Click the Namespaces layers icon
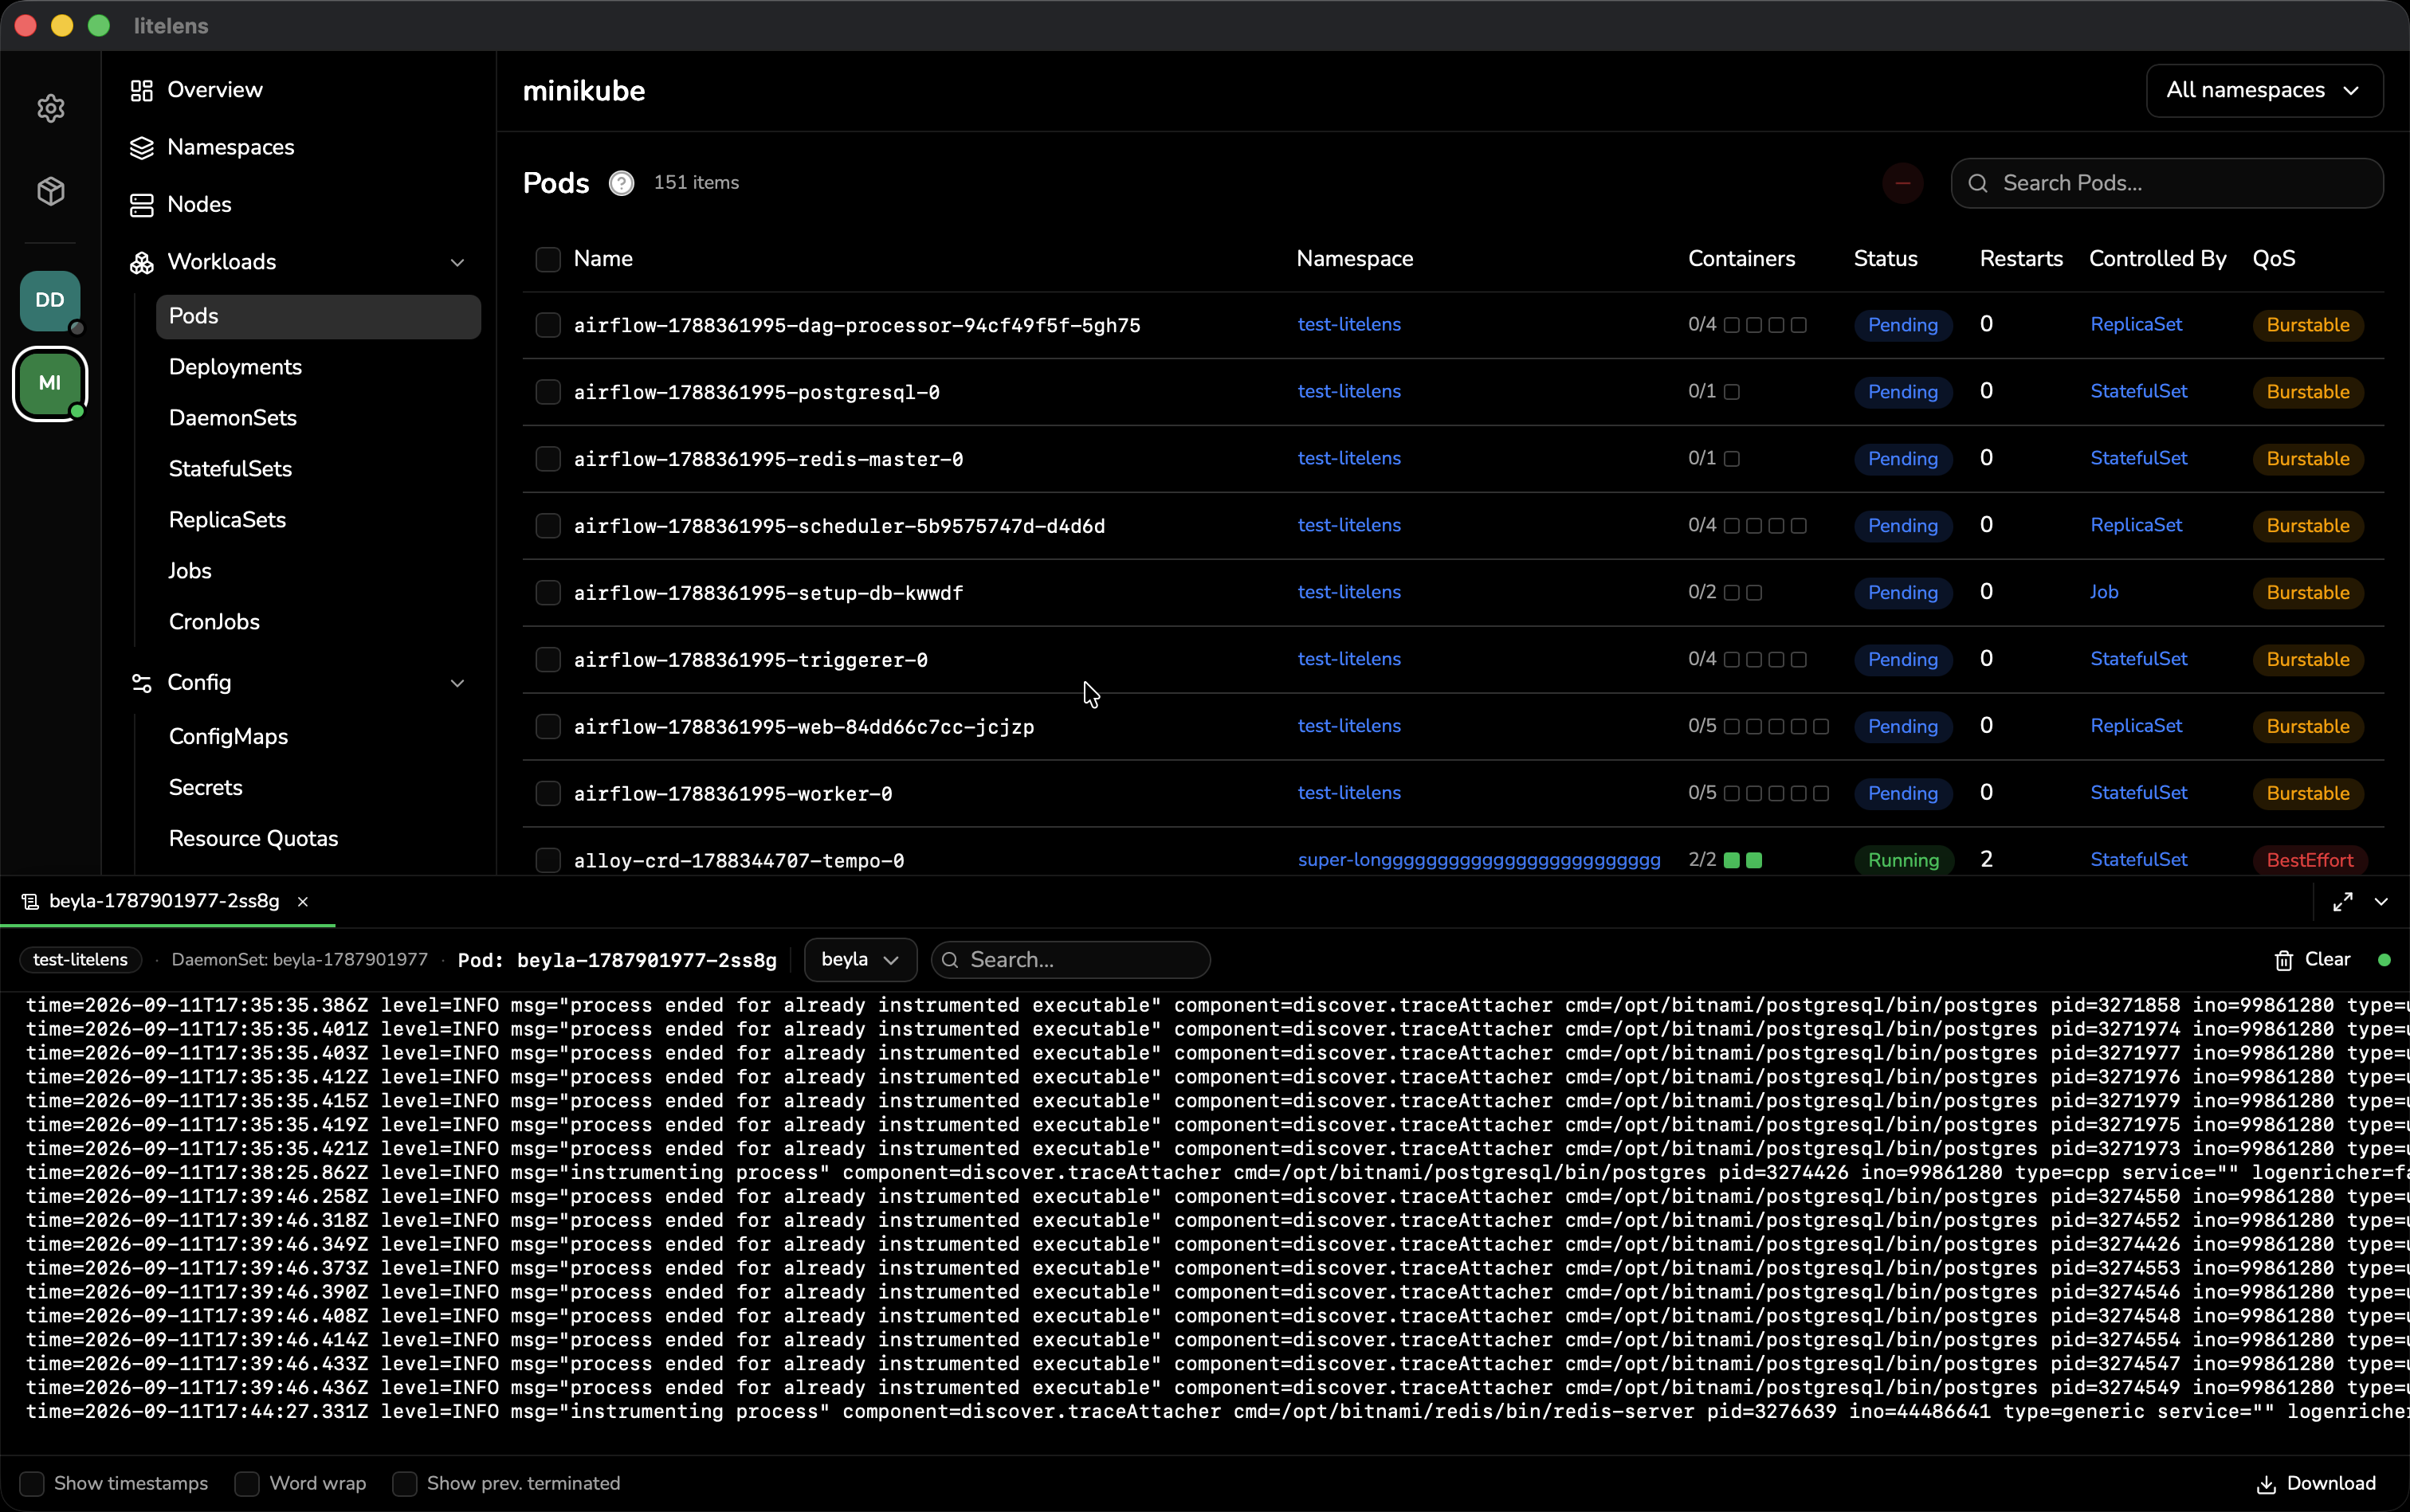 click(x=142, y=147)
